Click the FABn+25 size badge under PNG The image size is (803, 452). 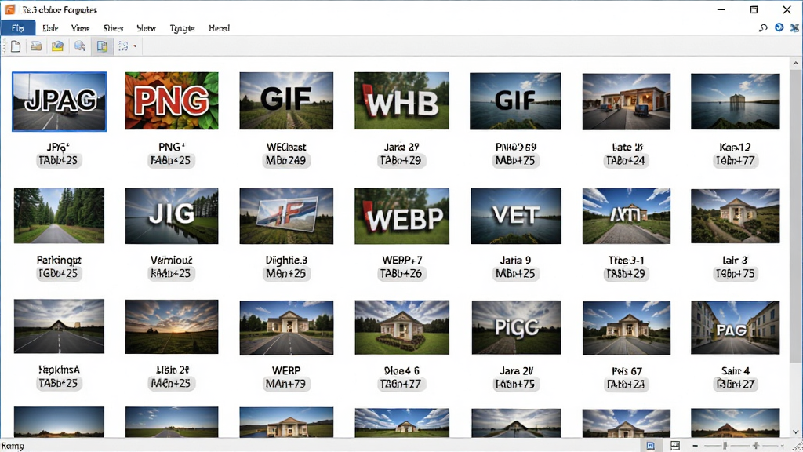pyautogui.click(x=170, y=160)
